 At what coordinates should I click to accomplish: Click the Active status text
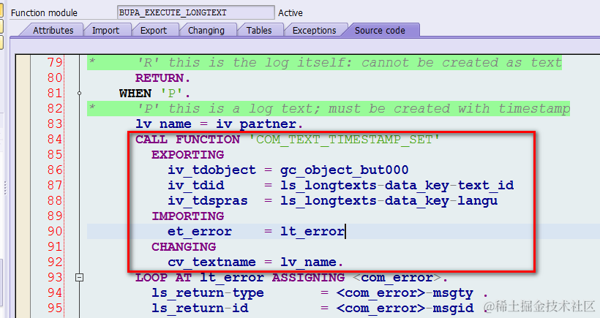(x=290, y=12)
